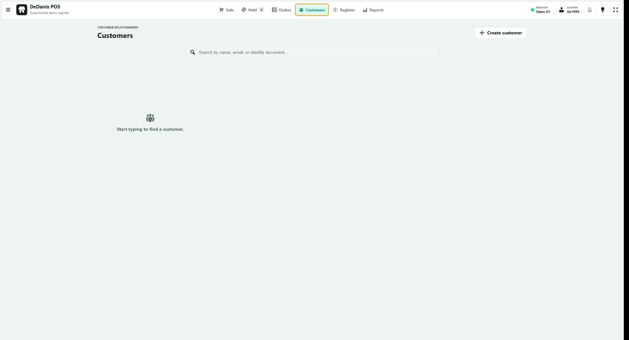Open the hamburger menu
The width and height of the screenshot is (629, 340).
coord(8,10)
